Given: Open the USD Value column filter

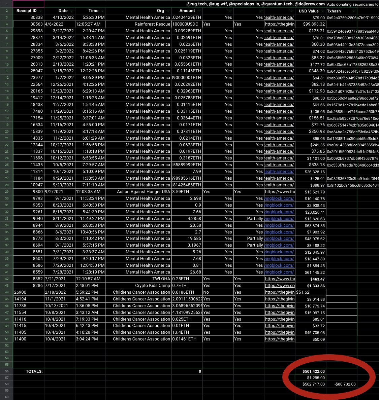Looking at the screenshot, I should coord(322,11).
